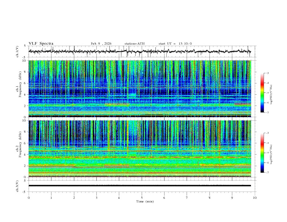Click the 10 minute tick on time axis
This screenshot has width=287, height=222.
click(255, 198)
